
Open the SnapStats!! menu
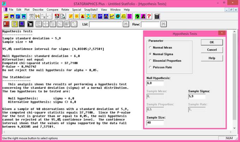click(91, 10)
